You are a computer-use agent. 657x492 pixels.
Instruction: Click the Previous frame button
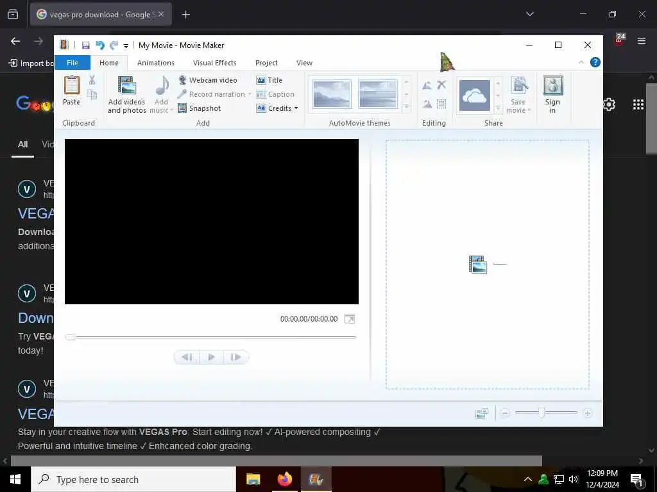[187, 357]
